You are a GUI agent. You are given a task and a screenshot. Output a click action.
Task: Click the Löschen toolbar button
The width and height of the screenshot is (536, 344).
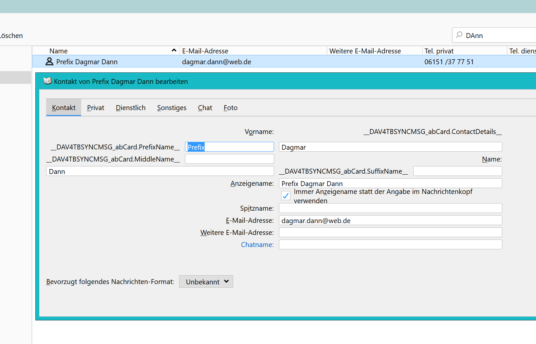click(x=11, y=36)
